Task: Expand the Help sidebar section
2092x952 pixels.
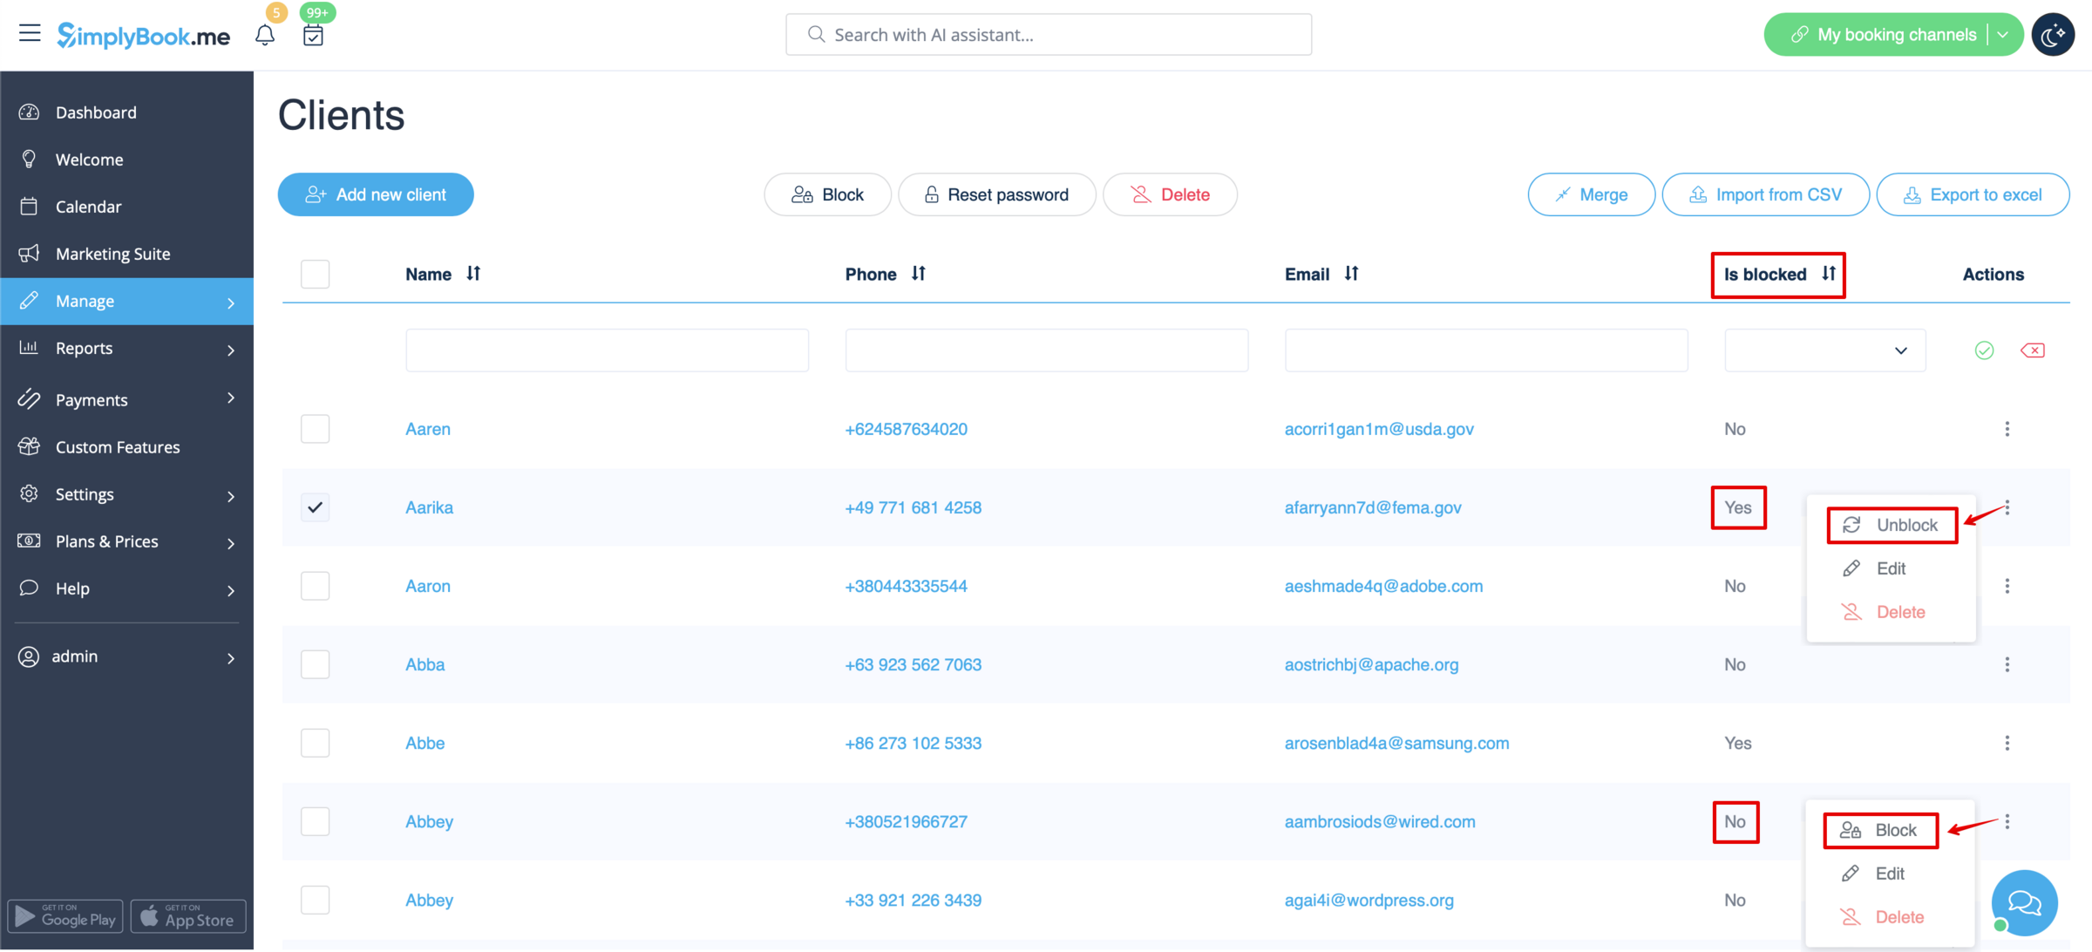Action: (126, 588)
